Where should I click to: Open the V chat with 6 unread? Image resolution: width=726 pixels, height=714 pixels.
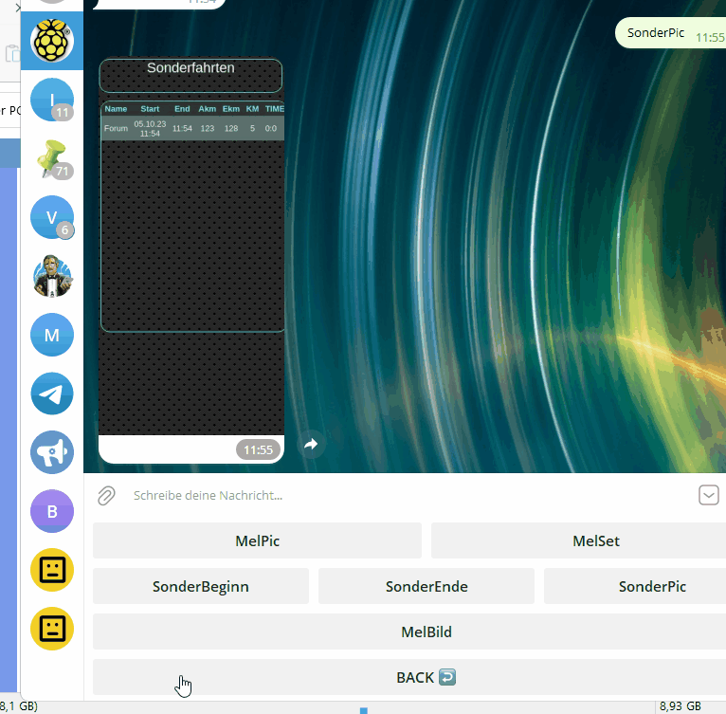click(x=52, y=217)
